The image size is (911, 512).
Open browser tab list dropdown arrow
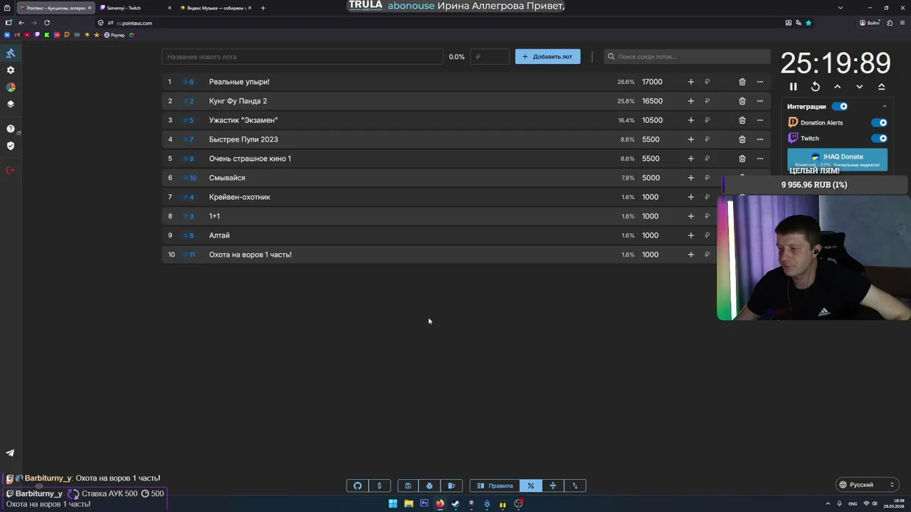click(x=840, y=8)
